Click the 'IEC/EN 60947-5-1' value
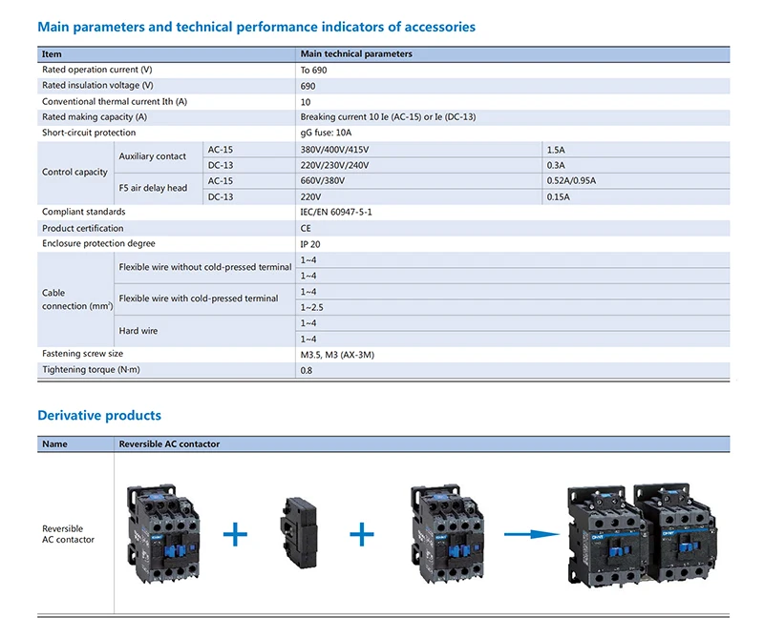Image resolution: width=764 pixels, height=638 pixels. coord(336,212)
